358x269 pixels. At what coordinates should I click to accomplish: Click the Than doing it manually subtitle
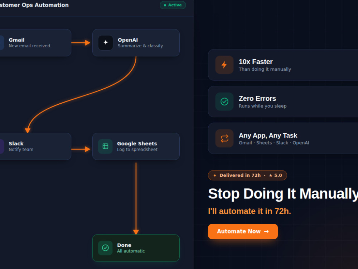pos(265,69)
